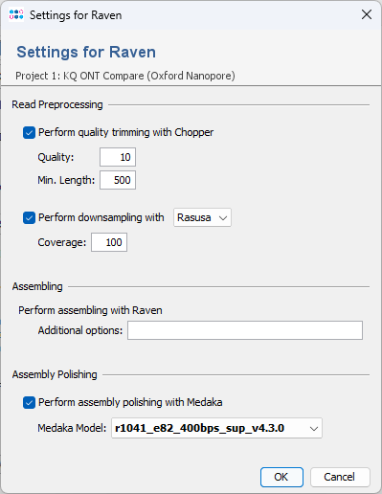Click the Perform quality trimming label
382x494 pixels.
[x=126, y=132]
